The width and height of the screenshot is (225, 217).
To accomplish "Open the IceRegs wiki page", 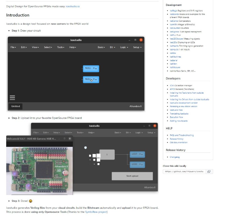I will 174,10.
